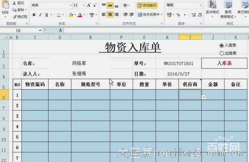Align text left

tap(104, 15)
